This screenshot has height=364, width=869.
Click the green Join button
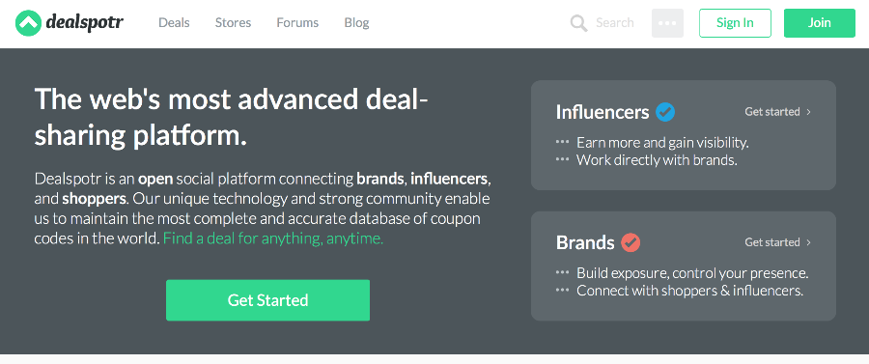click(x=819, y=23)
